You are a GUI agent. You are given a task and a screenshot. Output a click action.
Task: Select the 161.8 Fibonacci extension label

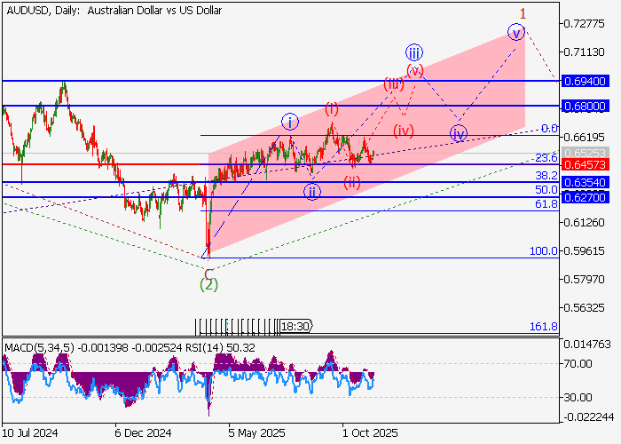tap(543, 327)
